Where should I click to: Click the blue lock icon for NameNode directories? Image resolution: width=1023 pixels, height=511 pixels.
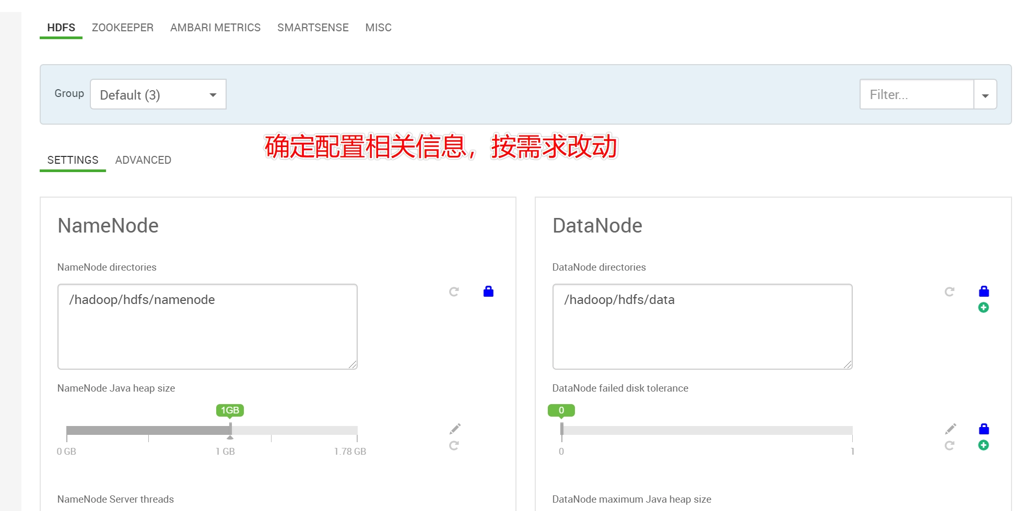(x=488, y=291)
